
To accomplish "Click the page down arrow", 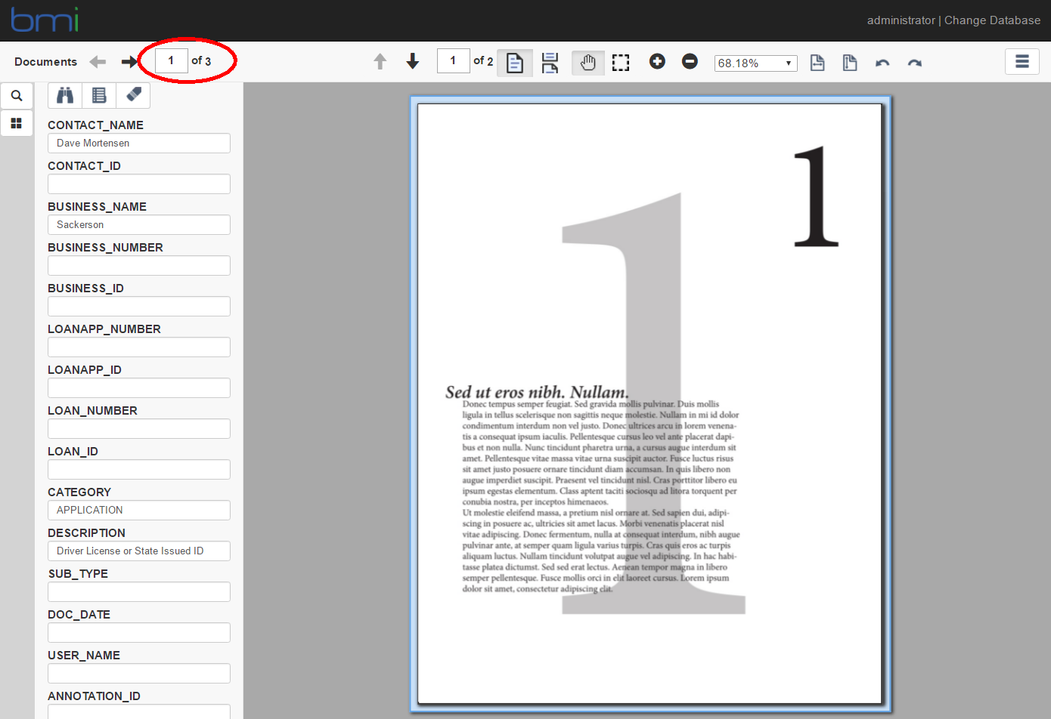I will pos(413,61).
